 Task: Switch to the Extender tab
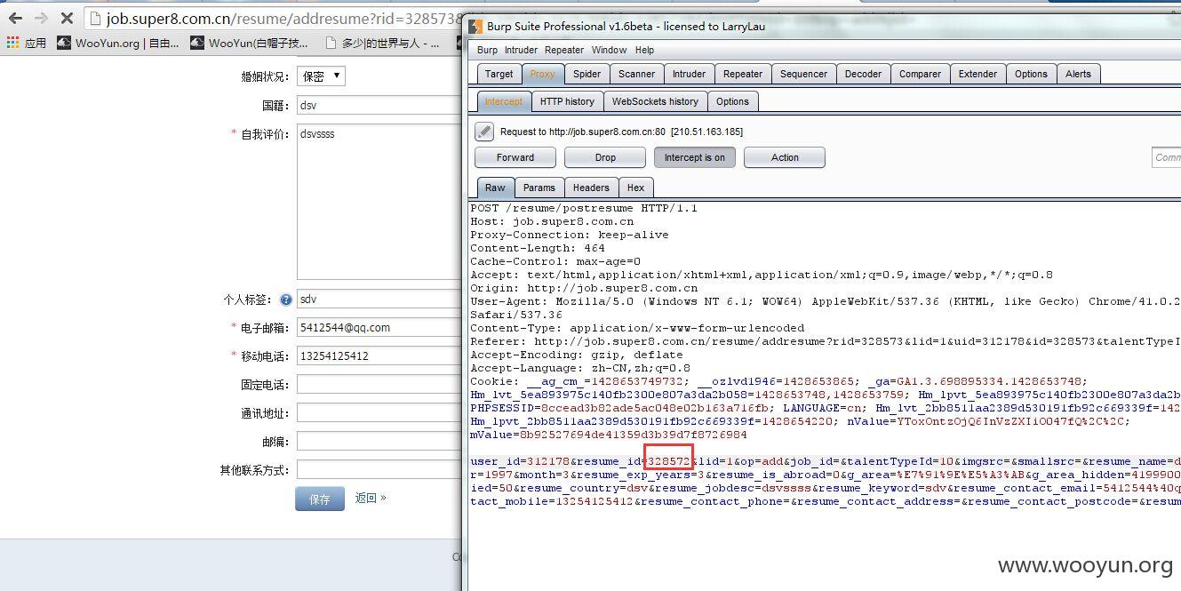click(x=978, y=74)
